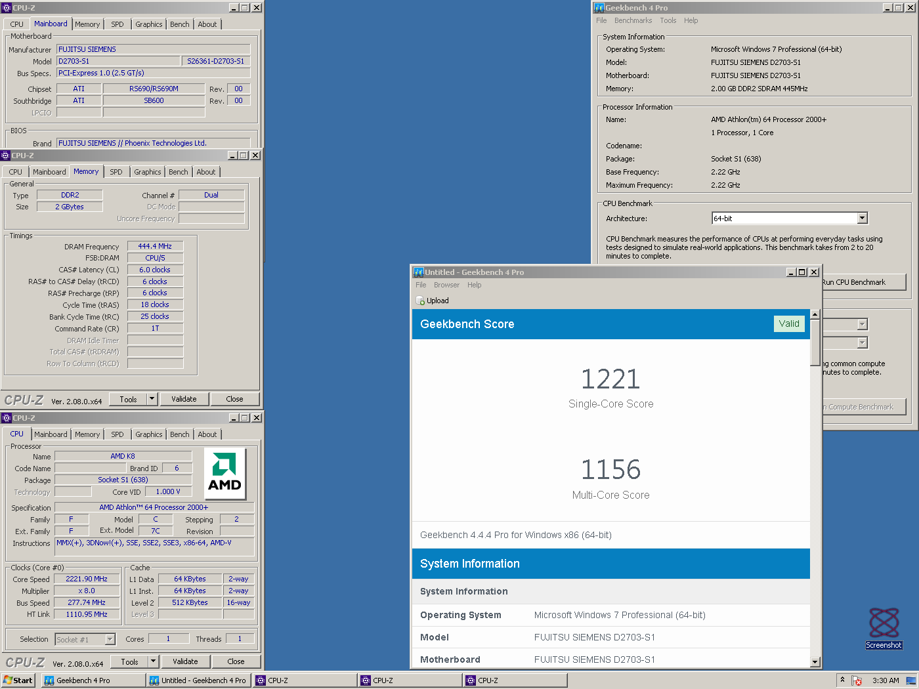This screenshot has width=919, height=689.
Task: Open Tools dropdown arrow in Memory CPU-Z window
Action: [152, 399]
